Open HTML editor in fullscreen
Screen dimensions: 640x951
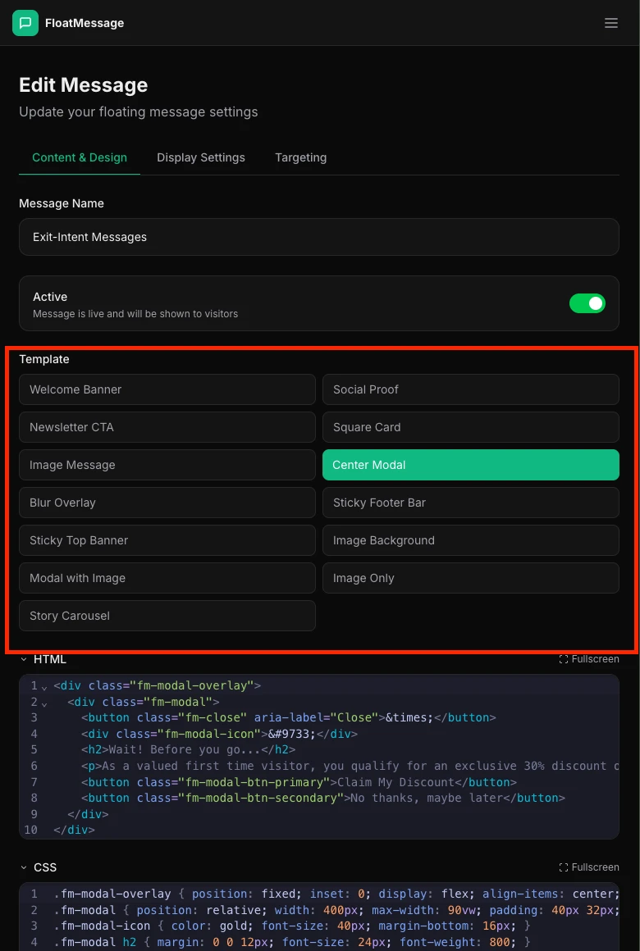[x=588, y=659]
